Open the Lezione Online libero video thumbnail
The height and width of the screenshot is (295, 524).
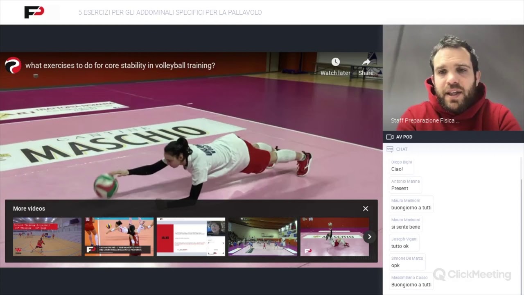click(119, 237)
